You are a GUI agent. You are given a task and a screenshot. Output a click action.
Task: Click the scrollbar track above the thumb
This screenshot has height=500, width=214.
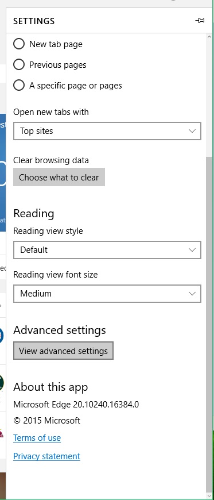(209, 99)
